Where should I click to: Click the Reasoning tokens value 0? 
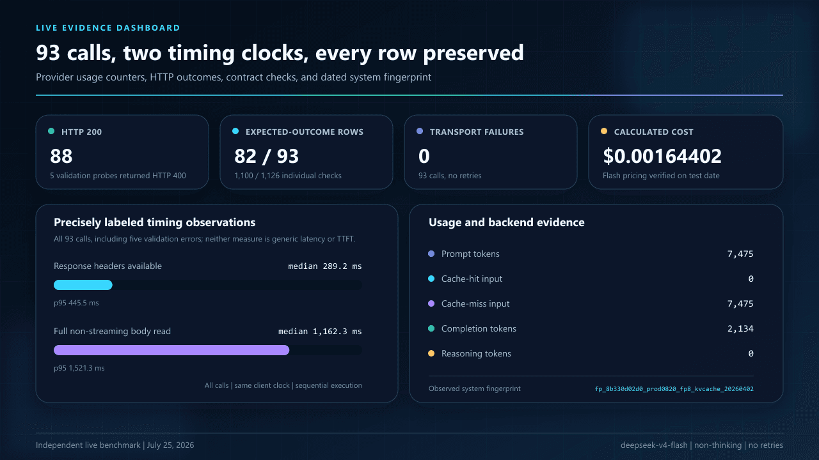[751, 353]
